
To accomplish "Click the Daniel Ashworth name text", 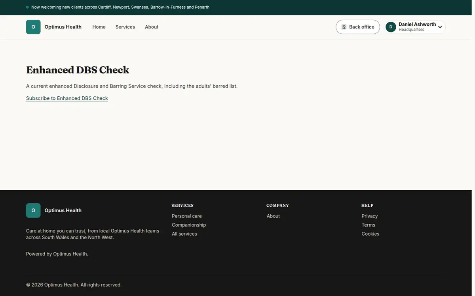I will pyautogui.click(x=417, y=24).
